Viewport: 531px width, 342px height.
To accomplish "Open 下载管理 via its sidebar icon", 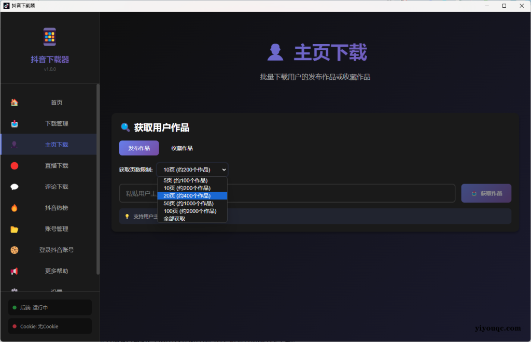I will click(x=14, y=123).
